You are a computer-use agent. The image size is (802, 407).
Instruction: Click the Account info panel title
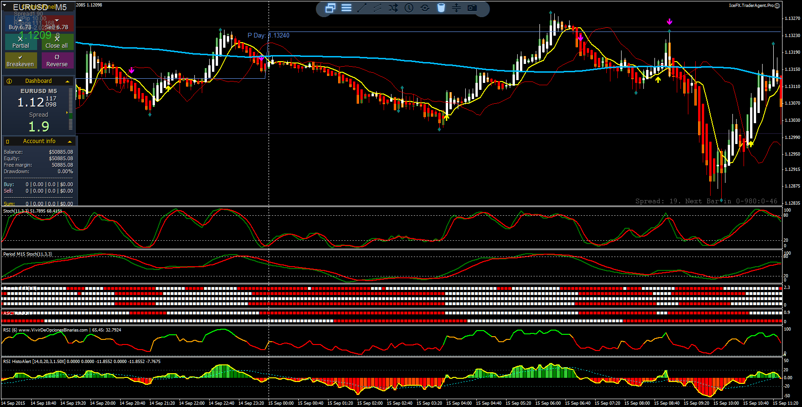point(39,141)
